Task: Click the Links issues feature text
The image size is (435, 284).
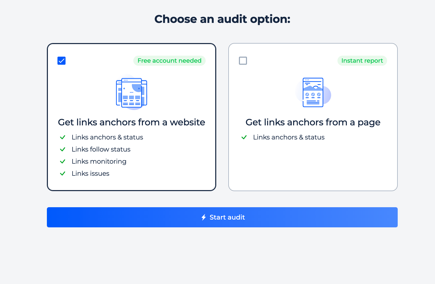Action: tap(90, 173)
